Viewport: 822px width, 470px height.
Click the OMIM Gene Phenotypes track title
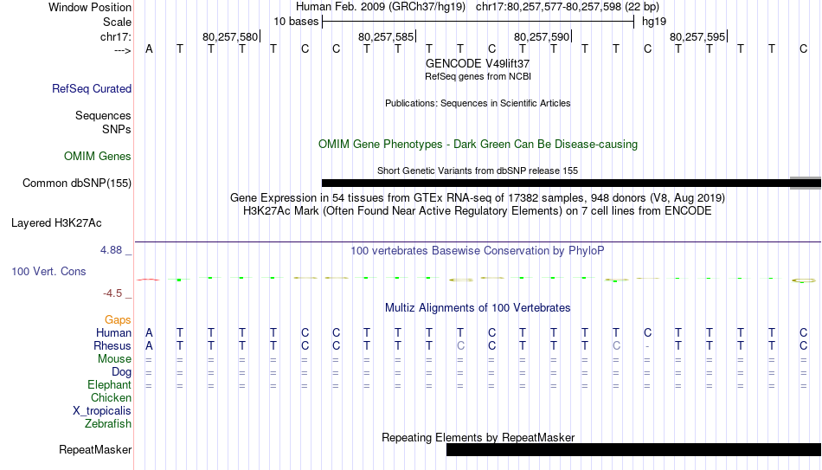pos(478,145)
